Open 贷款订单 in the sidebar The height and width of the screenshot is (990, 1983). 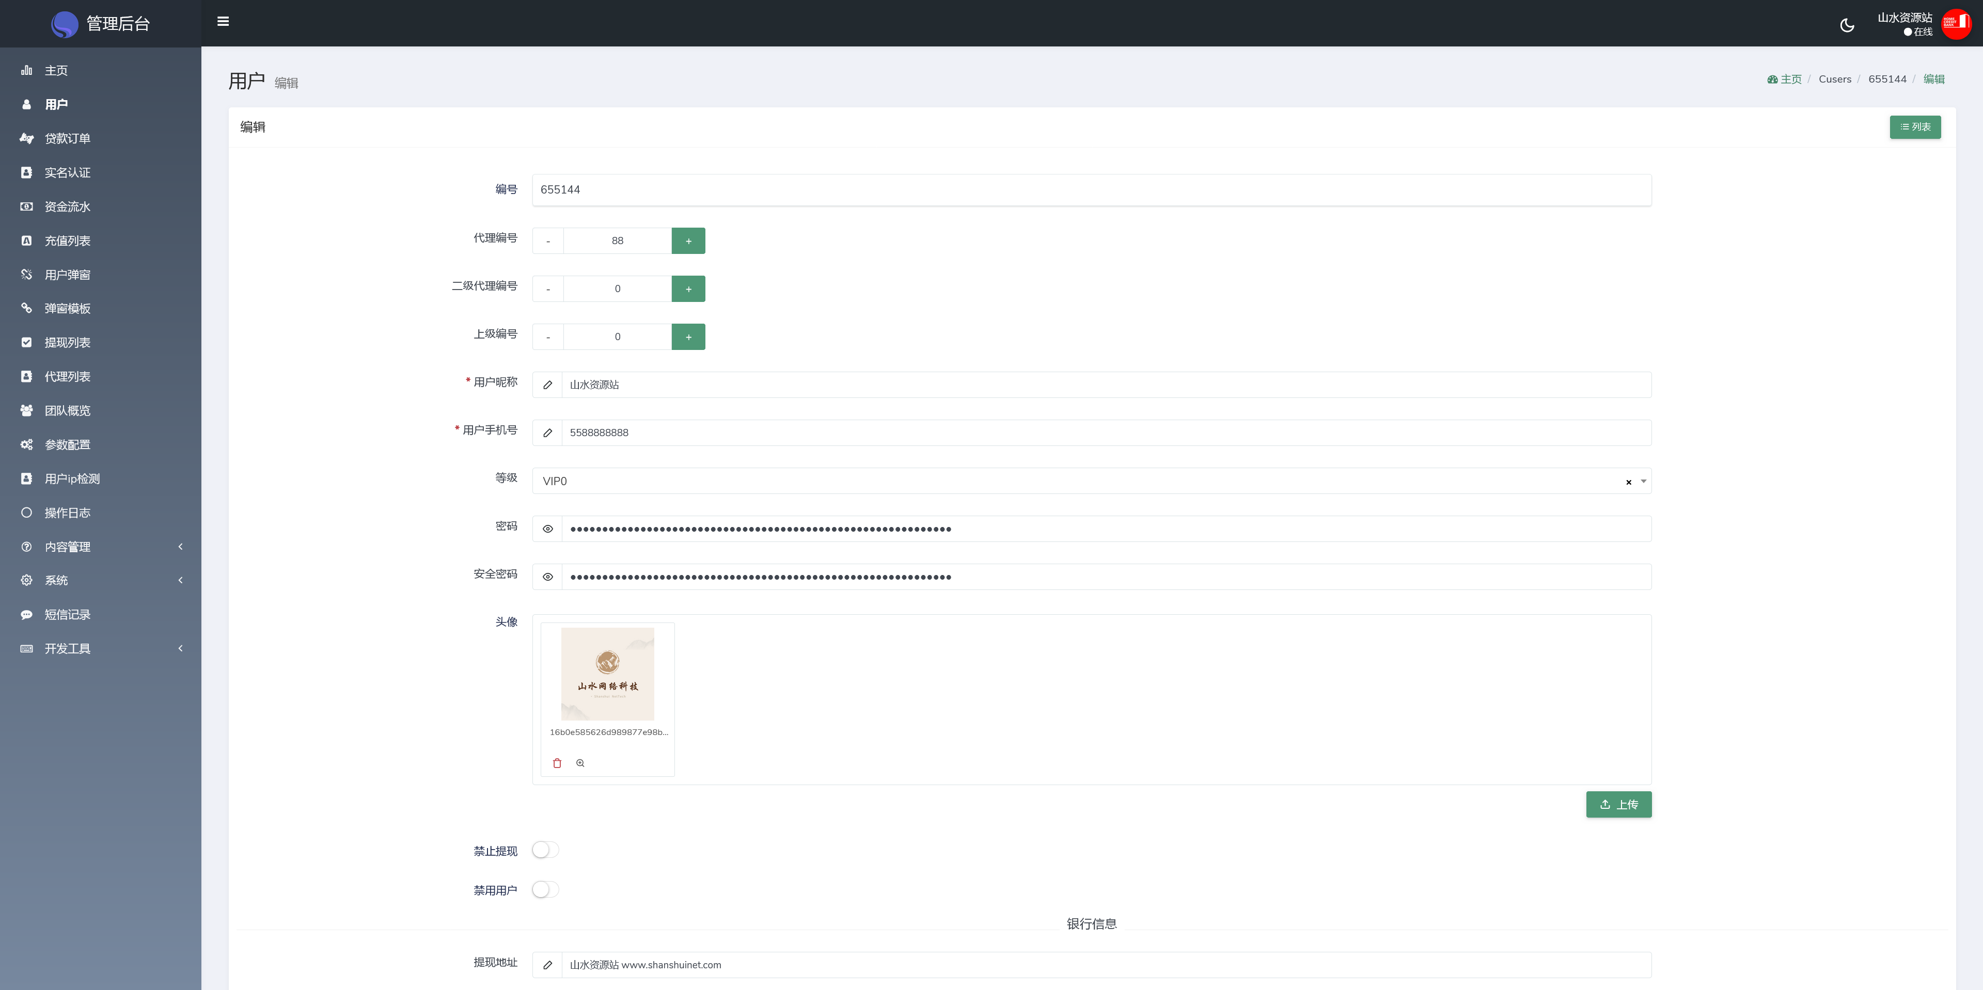[68, 138]
